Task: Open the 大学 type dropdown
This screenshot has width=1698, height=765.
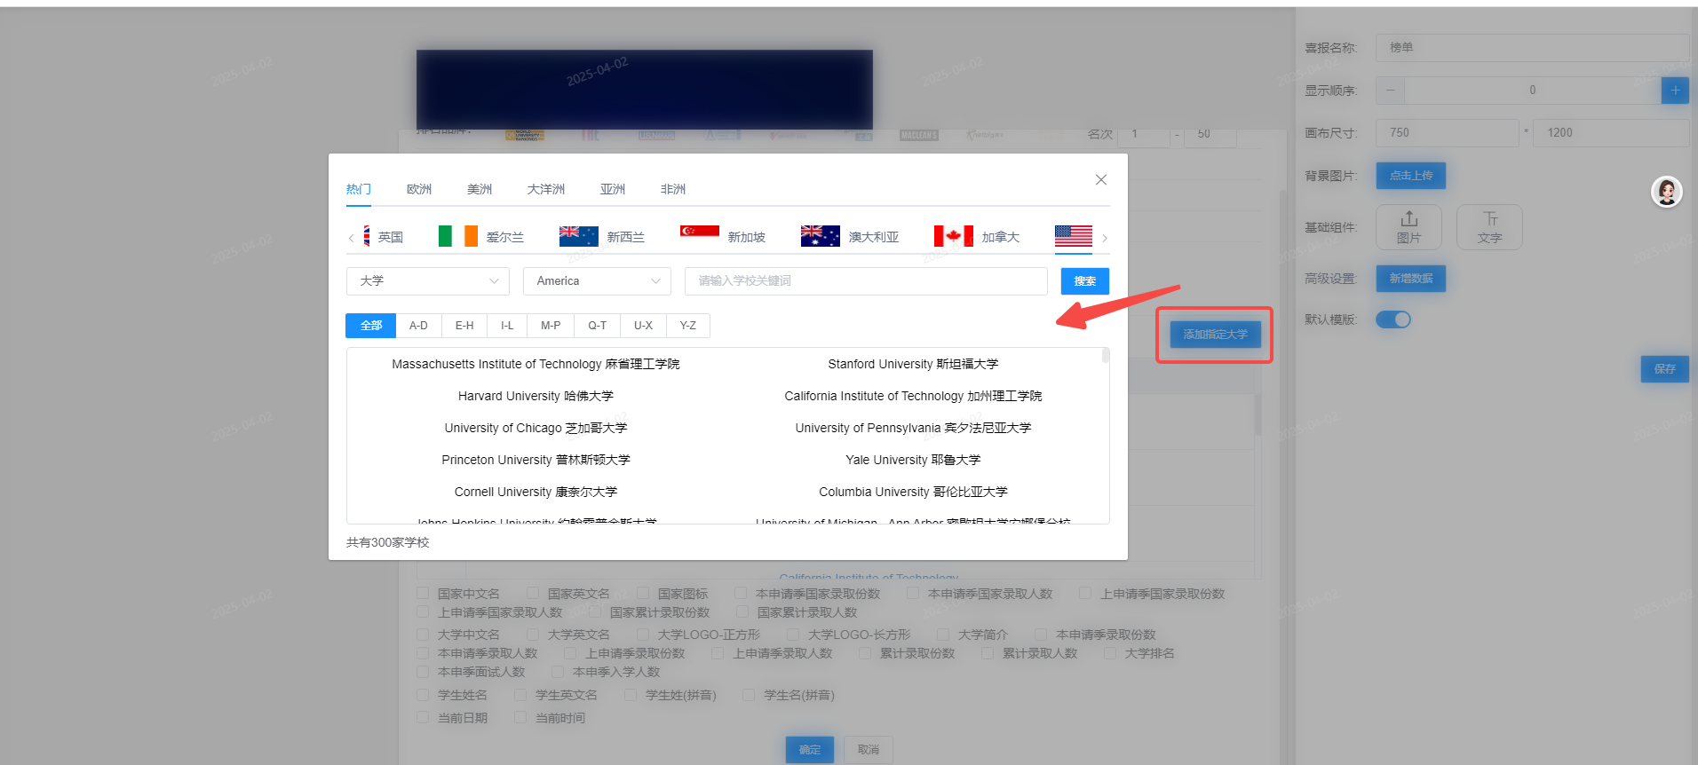Action: click(x=428, y=280)
